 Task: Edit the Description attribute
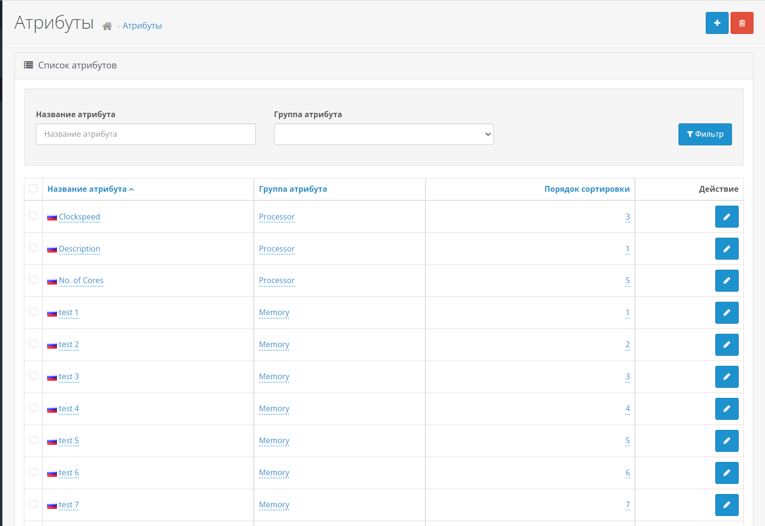tap(727, 249)
